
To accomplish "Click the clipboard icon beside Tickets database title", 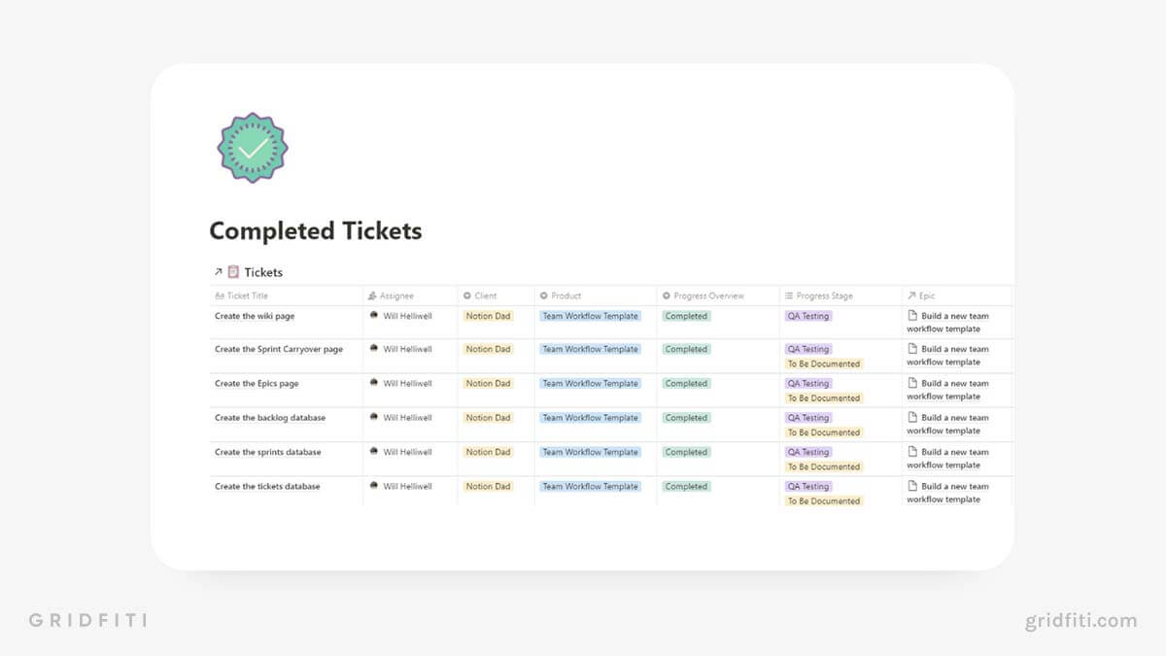I will coord(233,272).
